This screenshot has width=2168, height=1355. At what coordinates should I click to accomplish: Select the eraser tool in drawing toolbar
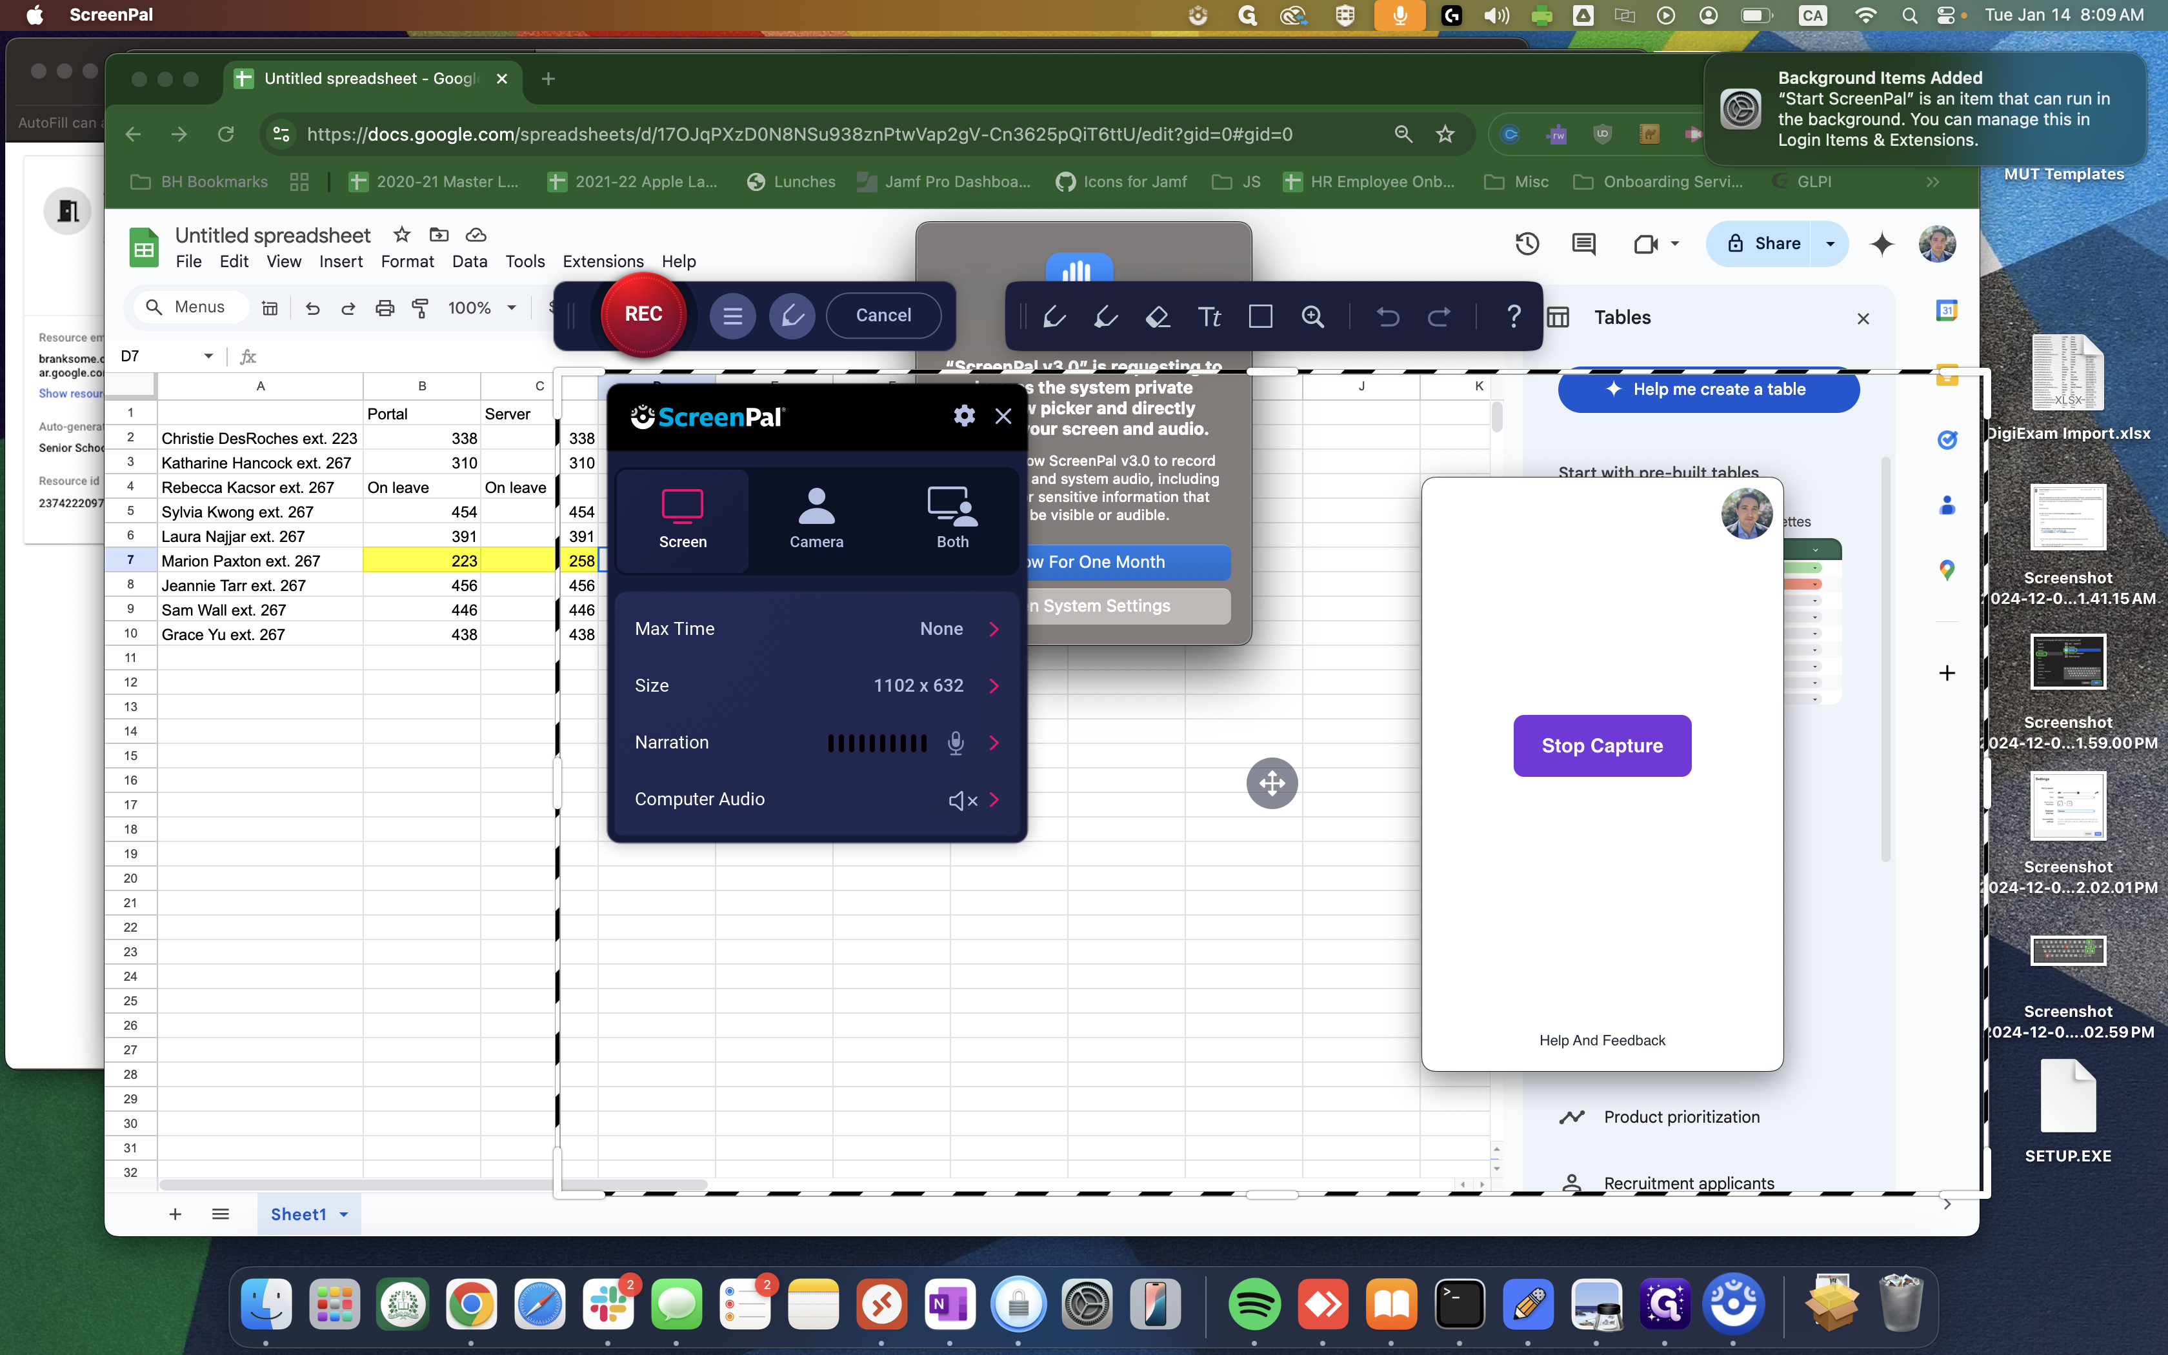[x=1158, y=316]
